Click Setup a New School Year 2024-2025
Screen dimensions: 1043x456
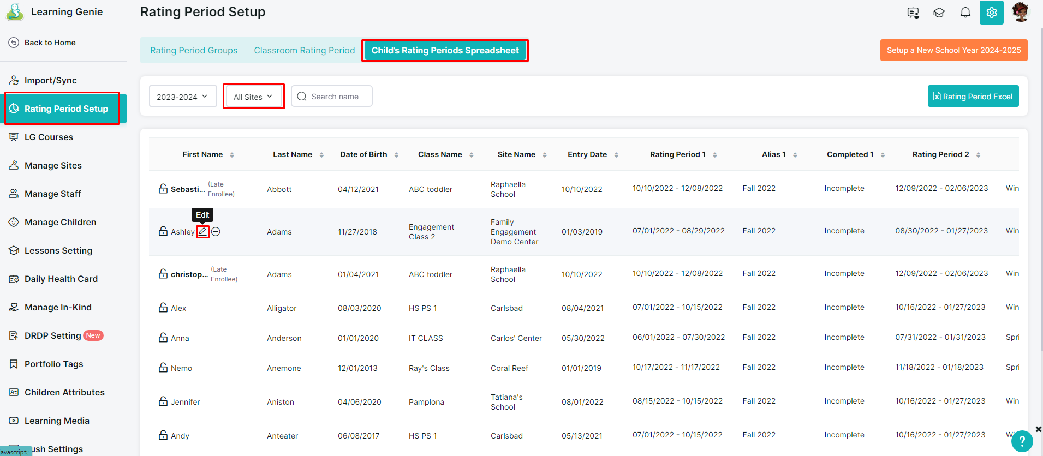coord(953,50)
